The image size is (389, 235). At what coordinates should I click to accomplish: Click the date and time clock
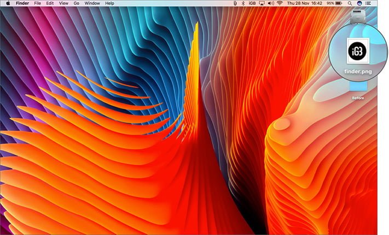click(304, 3)
